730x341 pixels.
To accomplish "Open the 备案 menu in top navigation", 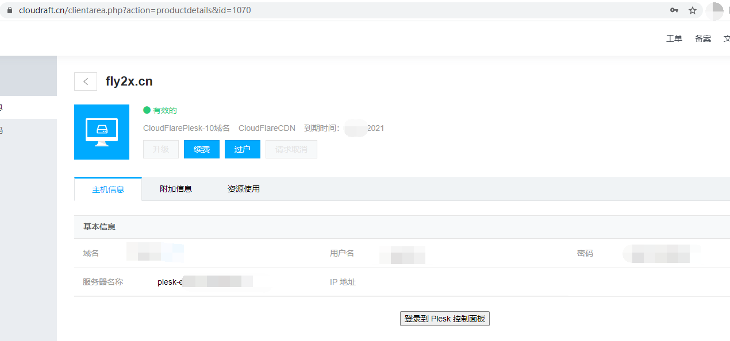I will (703, 38).
